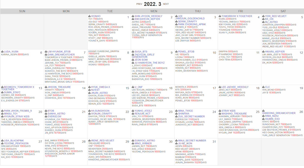Click the cake icon next to PENIEL_BTOB on March 10
This screenshot has width=304, height=168.
pos(177,52)
